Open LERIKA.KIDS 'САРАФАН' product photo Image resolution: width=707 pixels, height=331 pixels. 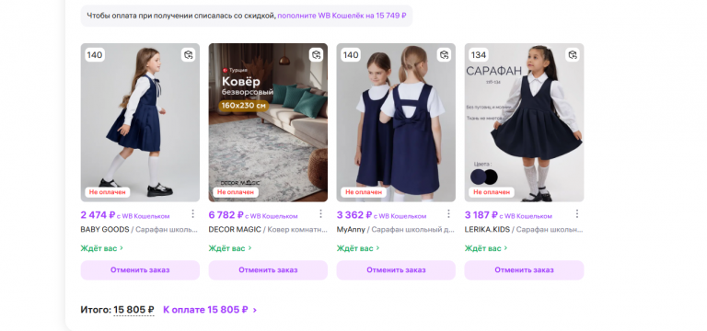(x=524, y=122)
